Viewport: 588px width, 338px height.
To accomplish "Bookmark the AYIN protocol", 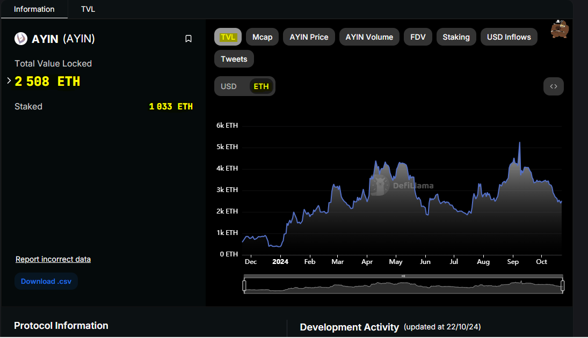I will point(188,39).
